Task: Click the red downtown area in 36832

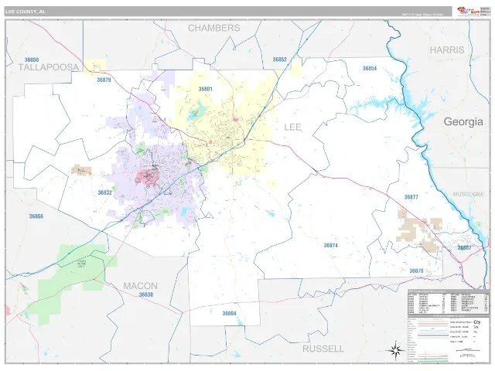Action: click(x=146, y=177)
